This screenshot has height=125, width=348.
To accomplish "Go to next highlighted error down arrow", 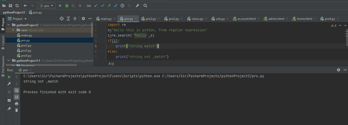I will coord(345,25).
